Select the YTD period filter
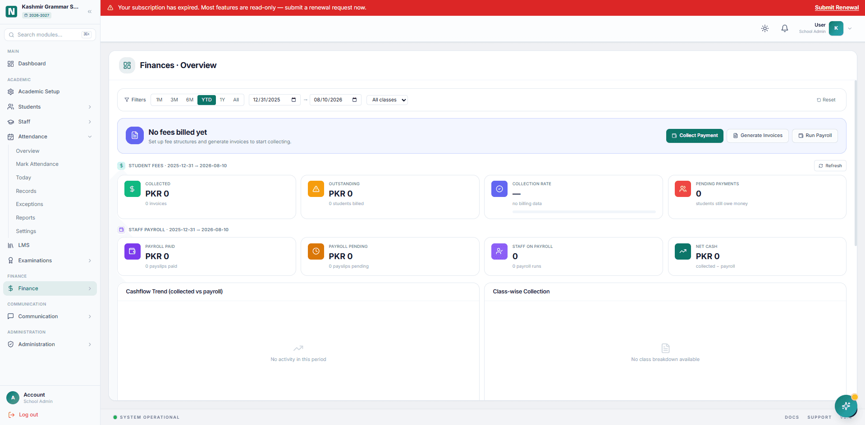The width and height of the screenshot is (865, 425). point(206,100)
